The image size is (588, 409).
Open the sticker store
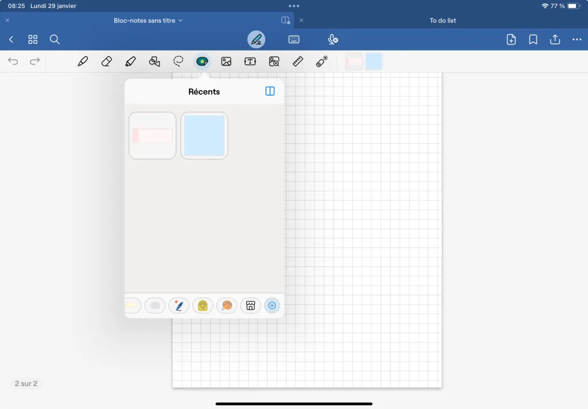(x=250, y=306)
